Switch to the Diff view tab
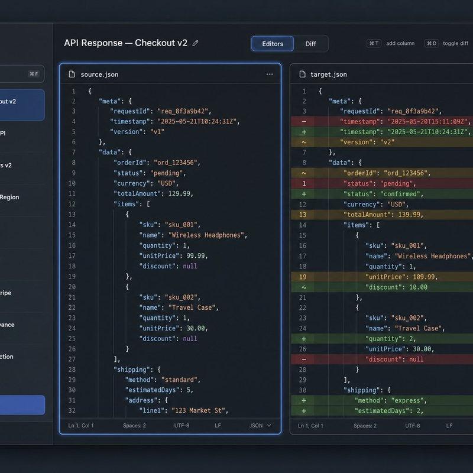Viewport: 473px width, 473px height. [x=310, y=44]
